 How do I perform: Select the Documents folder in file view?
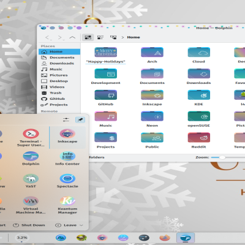click(152, 73)
